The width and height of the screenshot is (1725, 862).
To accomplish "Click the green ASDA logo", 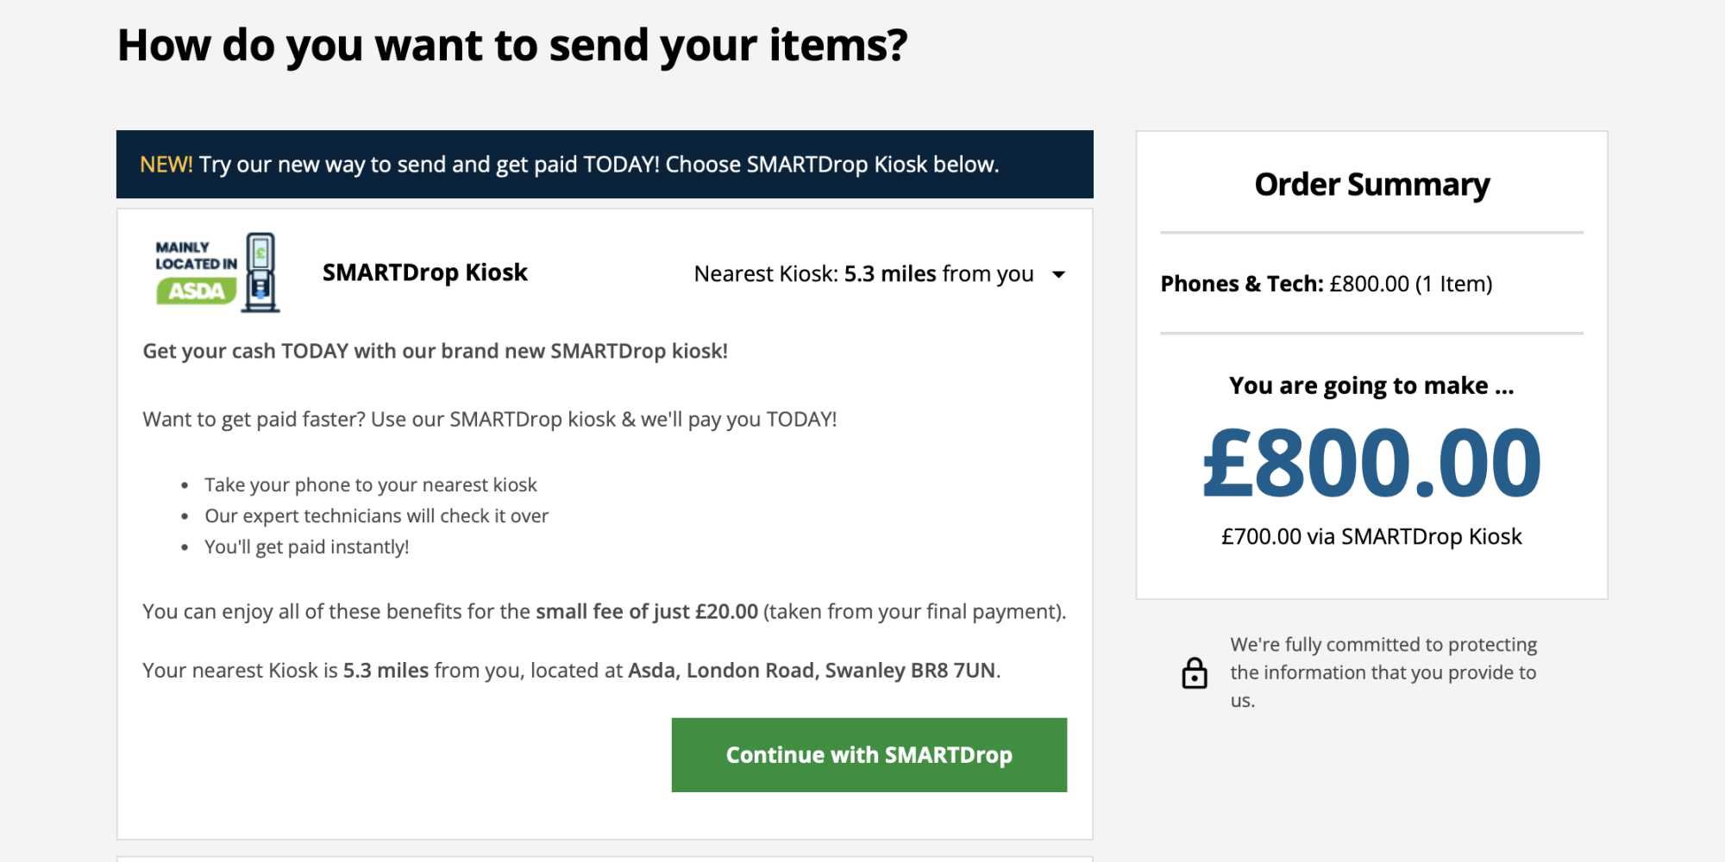I will point(197,291).
